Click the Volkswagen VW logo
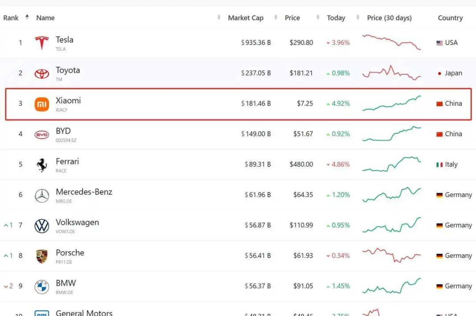Image resolution: width=476 pixels, height=316 pixels. point(41,226)
